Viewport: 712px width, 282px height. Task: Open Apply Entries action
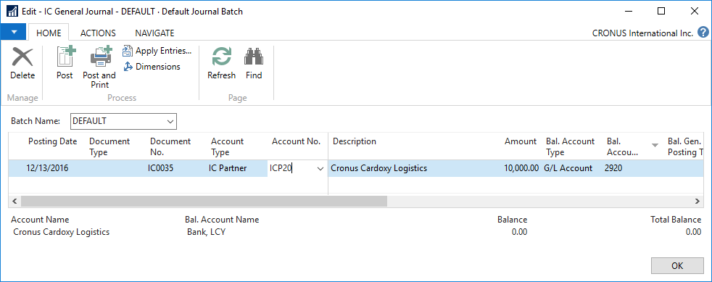(157, 51)
